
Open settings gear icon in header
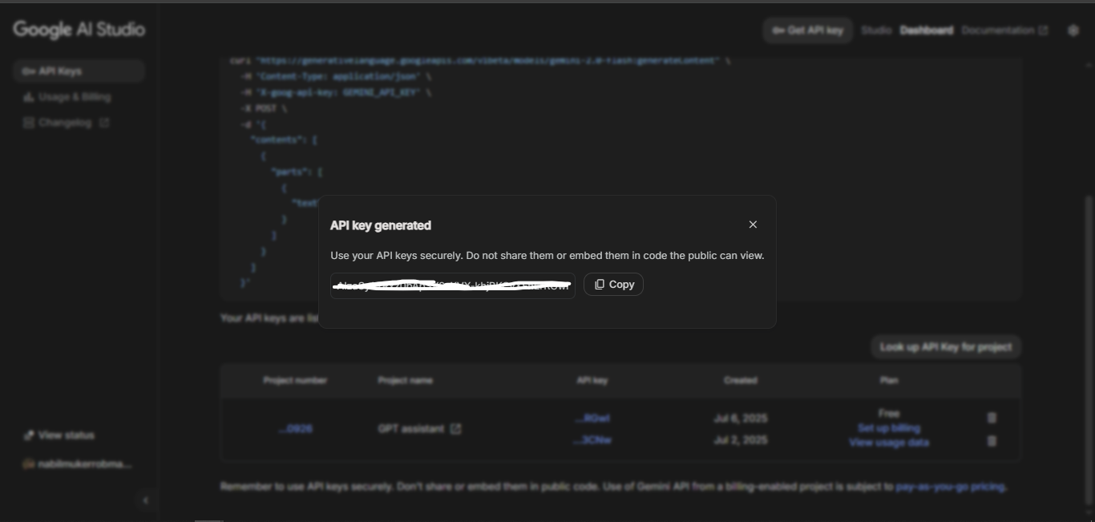click(x=1073, y=30)
